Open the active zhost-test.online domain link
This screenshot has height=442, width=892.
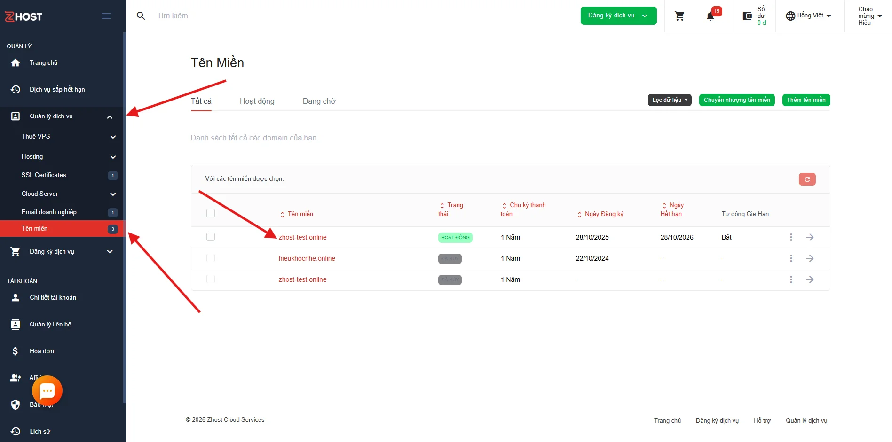point(303,237)
